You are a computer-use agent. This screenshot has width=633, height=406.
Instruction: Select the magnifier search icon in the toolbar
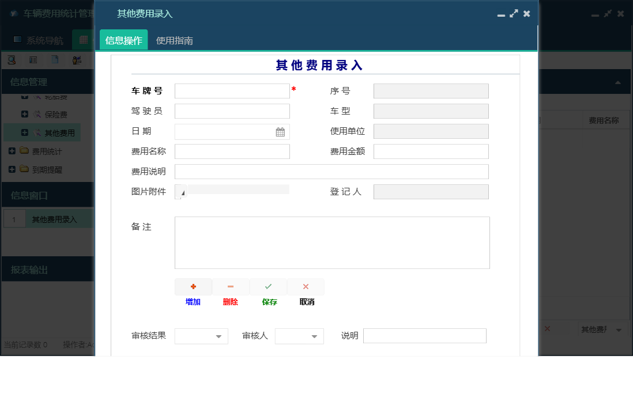point(13,60)
